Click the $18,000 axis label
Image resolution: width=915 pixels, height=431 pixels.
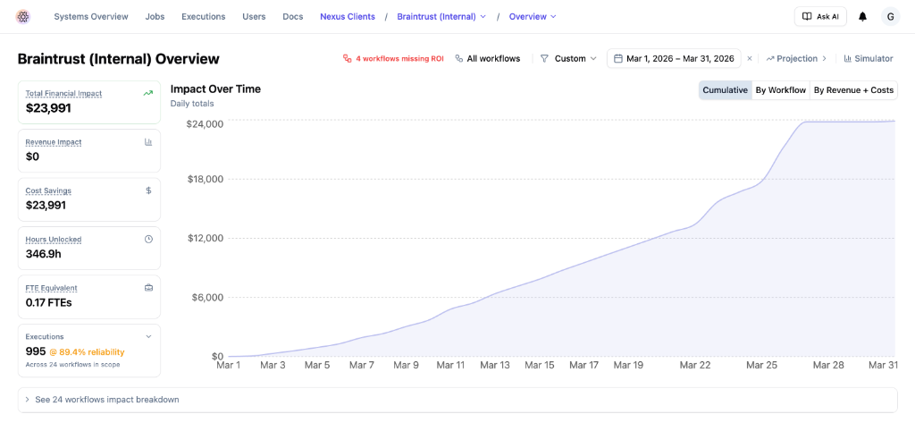[206, 180]
